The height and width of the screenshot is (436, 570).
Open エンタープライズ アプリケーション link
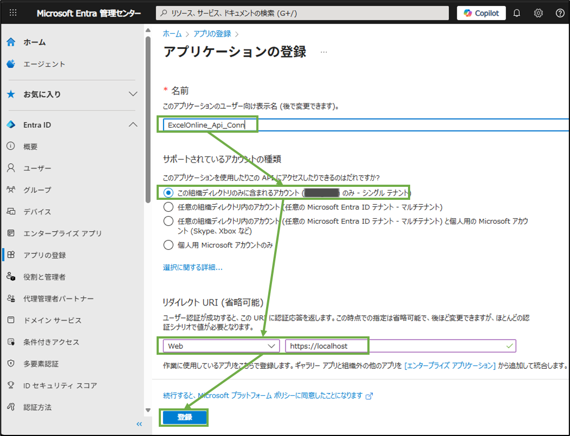tap(450, 366)
